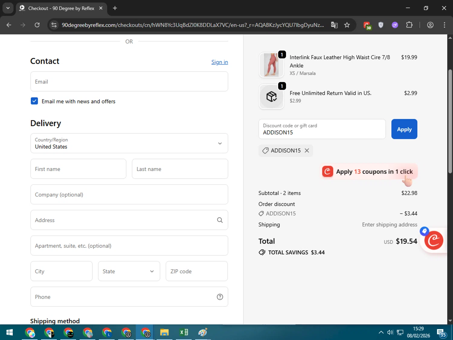Open the Chrome profile icon
The height and width of the screenshot is (340, 453).
[x=430, y=25]
